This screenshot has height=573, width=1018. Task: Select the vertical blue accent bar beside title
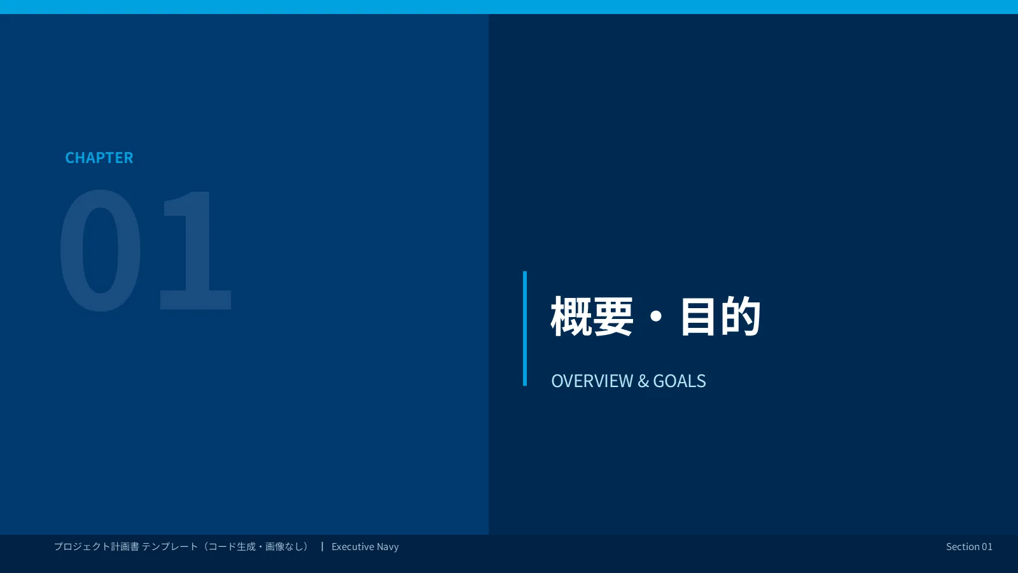(x=525, y=329)
